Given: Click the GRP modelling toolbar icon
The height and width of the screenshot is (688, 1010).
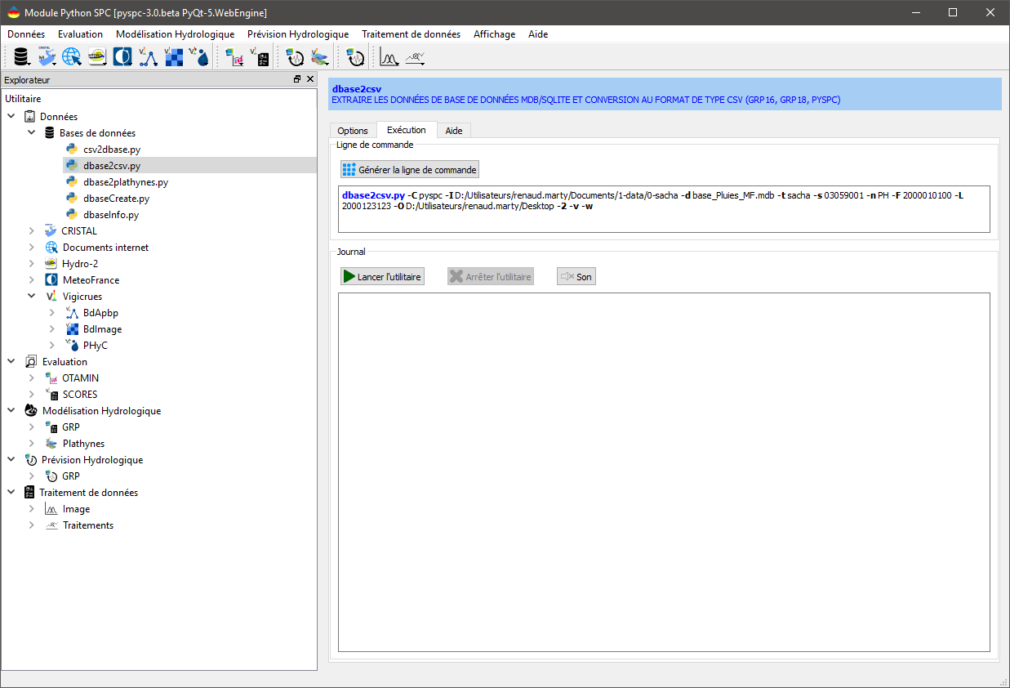Looking at the screenshot, I should point(295,57).
